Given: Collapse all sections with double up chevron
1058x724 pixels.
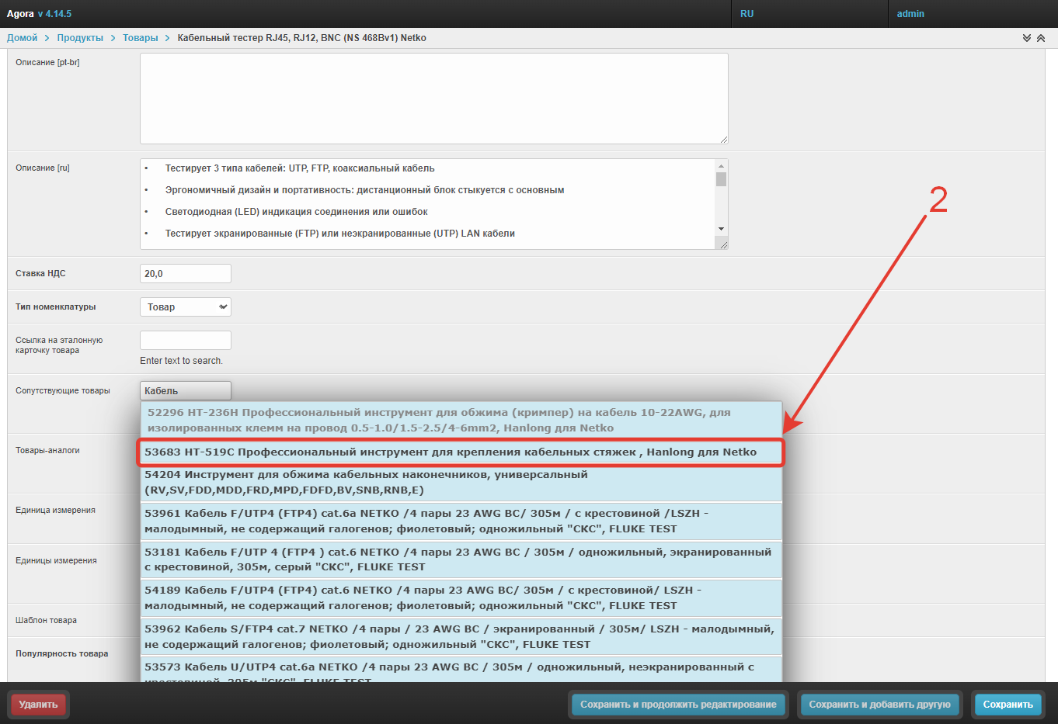Looking at the screenshot, I should pos(1041,38).
